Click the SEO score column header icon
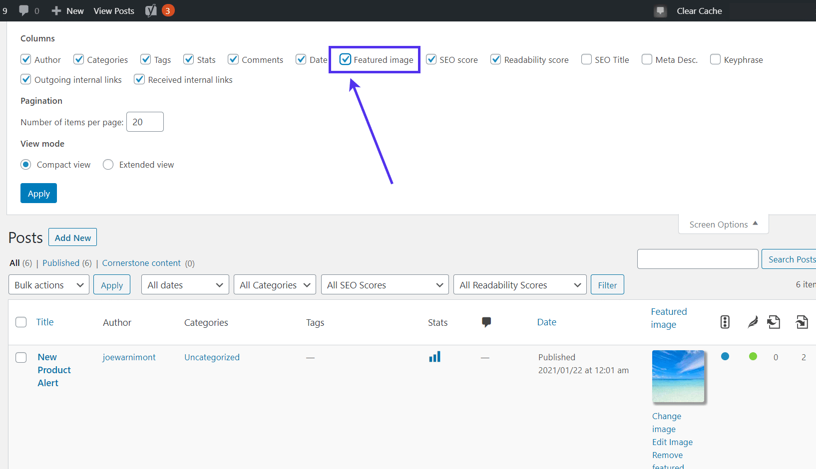The image size is (816, 469). pos(725,322)
